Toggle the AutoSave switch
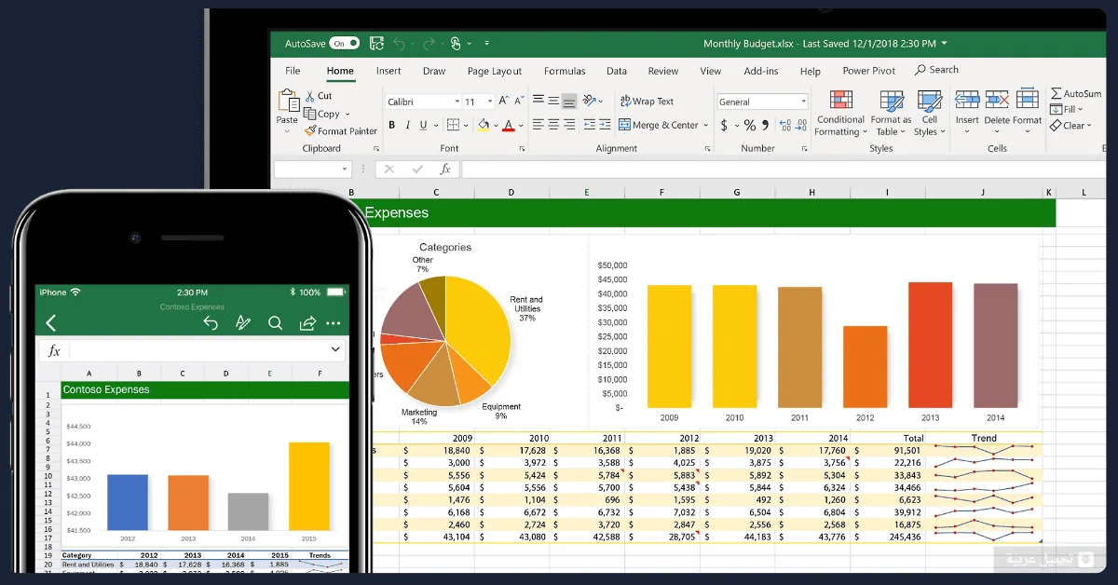Screen dimensions: 1118x585 click(x=344, y=44)
